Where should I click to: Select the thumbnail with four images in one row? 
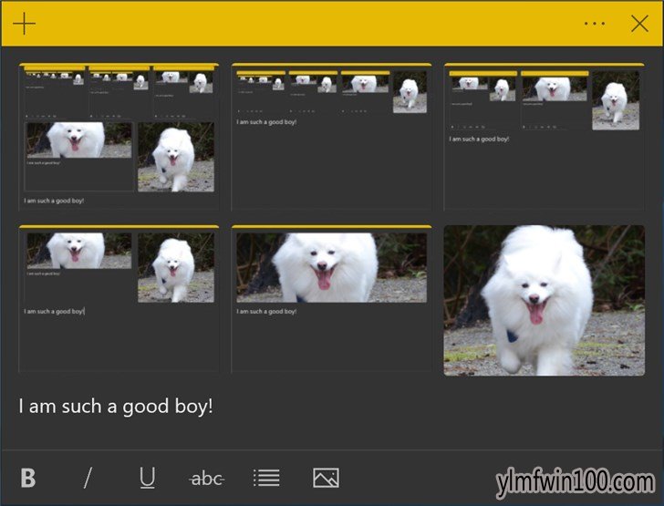332,137
